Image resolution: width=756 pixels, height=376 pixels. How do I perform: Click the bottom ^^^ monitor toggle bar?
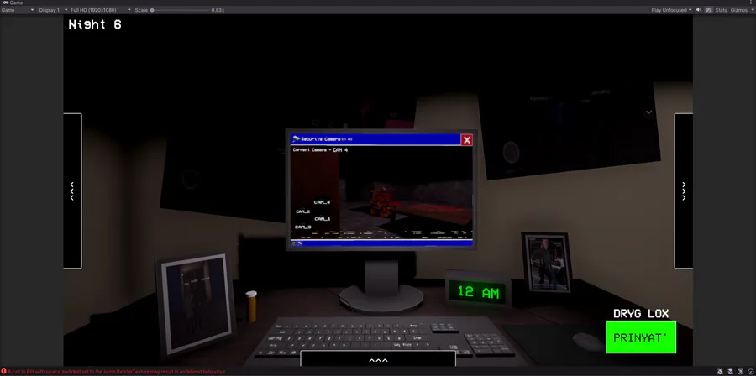pyautogui.click(x=378, y=359)
